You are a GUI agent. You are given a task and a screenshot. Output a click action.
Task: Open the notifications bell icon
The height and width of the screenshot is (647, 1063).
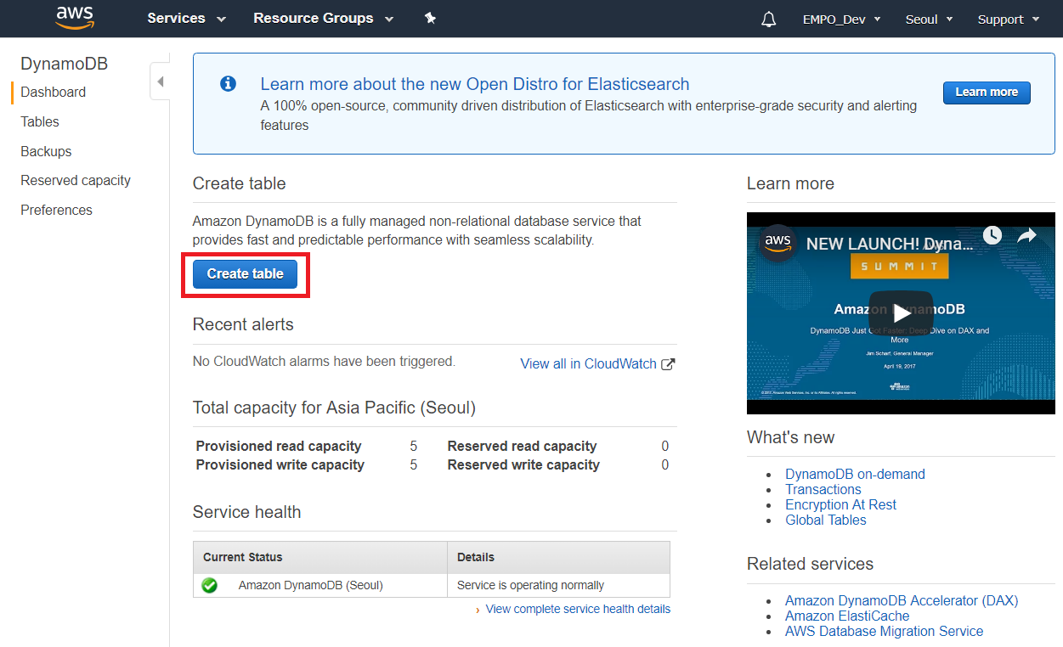coord(769,19)
